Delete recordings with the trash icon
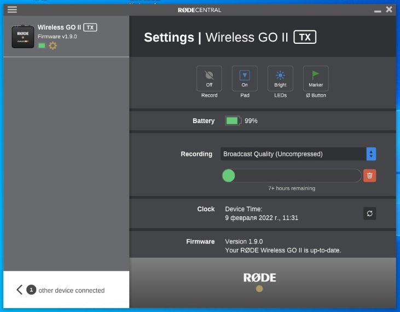Screen dimensions: 400x312 tap(369, 176)
